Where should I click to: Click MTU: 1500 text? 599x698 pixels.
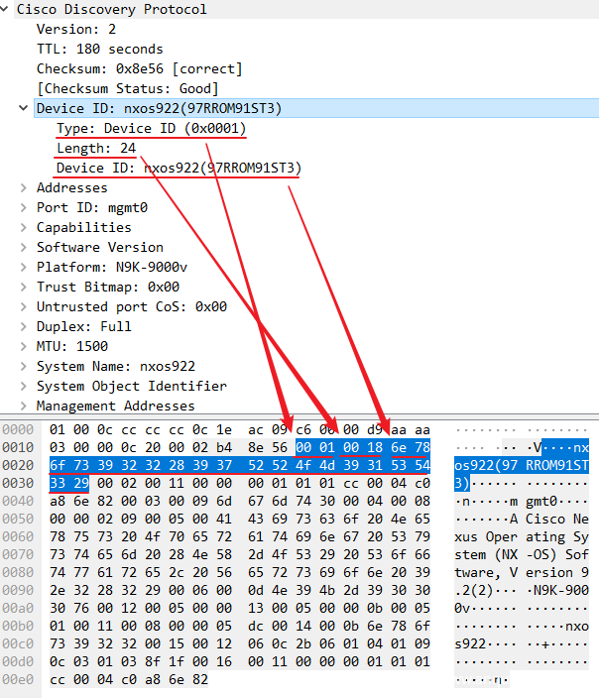(72, 346)
